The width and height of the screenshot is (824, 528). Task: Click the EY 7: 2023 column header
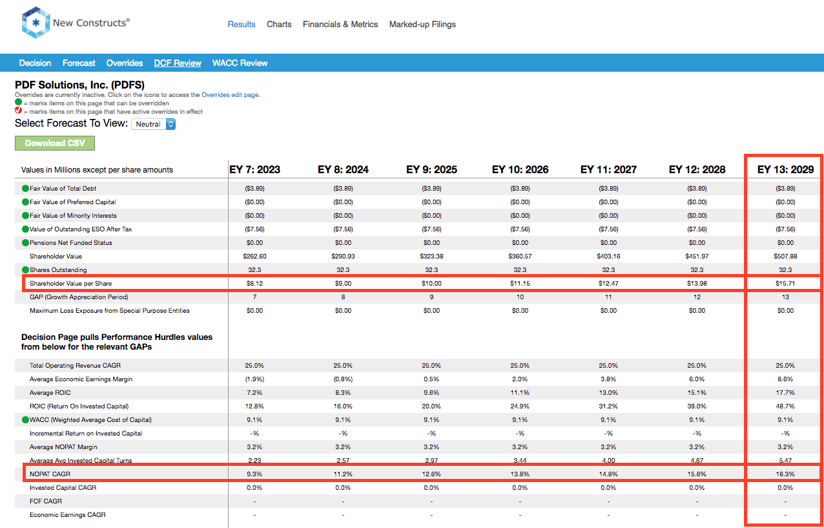point(255,170)
